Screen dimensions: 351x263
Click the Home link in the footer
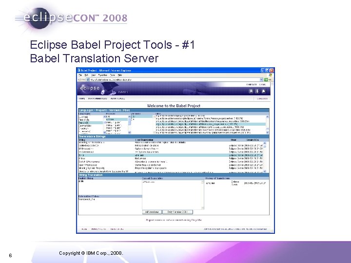[x=84, y=229]
